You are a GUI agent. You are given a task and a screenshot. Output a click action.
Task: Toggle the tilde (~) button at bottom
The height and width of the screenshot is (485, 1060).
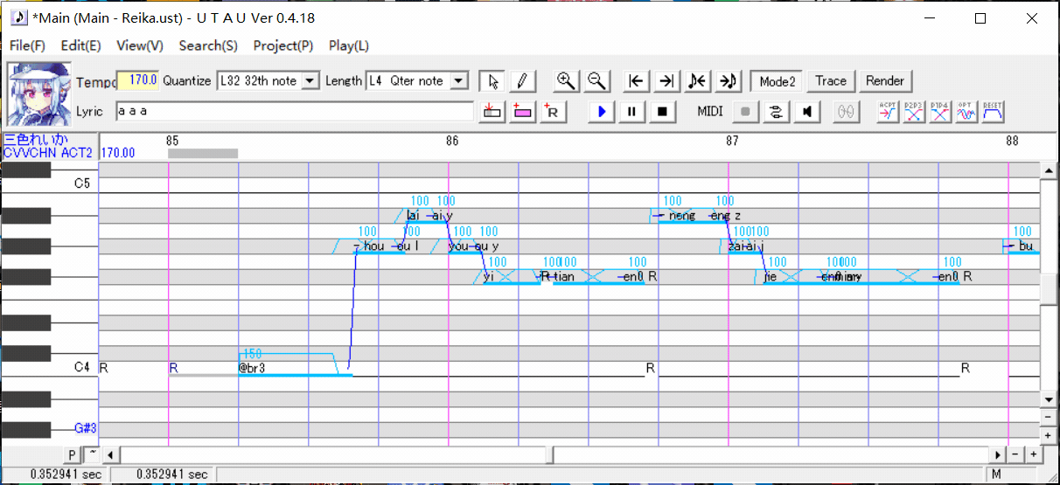tap(91, 454)
